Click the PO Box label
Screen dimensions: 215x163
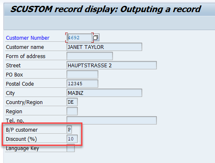pyautogui.click(x=14, y=75)
